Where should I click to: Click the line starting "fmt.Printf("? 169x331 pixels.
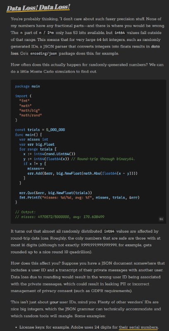point(79,198)
